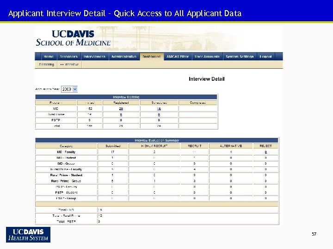The width and height of the screenshot is (333, 249).
Task: Select the Dashboard tab
Action: click(151, 57)
